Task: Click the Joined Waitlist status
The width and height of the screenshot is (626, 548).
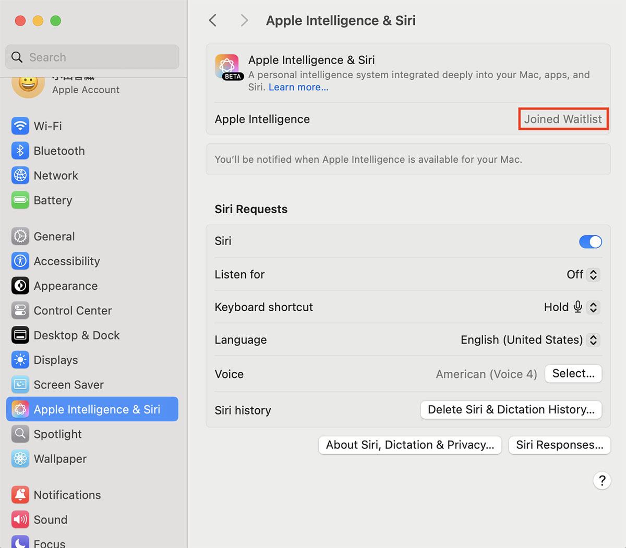Action: coord(563,119)
